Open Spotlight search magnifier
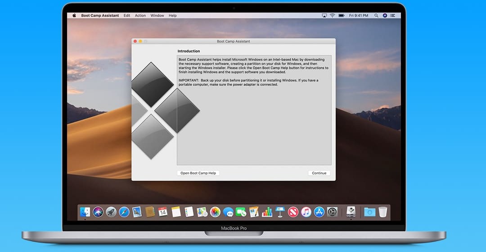486x252 pixels. (x=376, y=15)
